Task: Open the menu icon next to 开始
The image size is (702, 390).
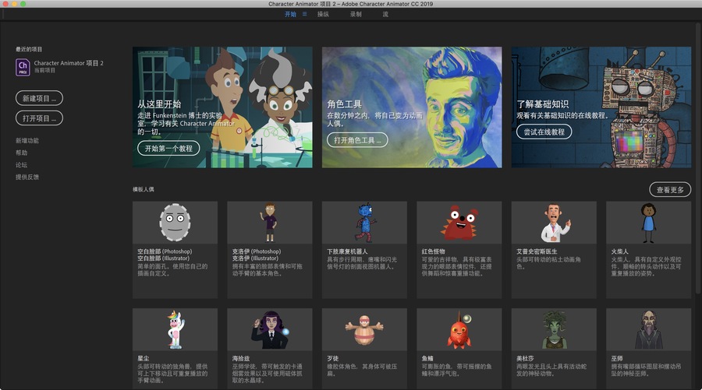Action: 304,14
